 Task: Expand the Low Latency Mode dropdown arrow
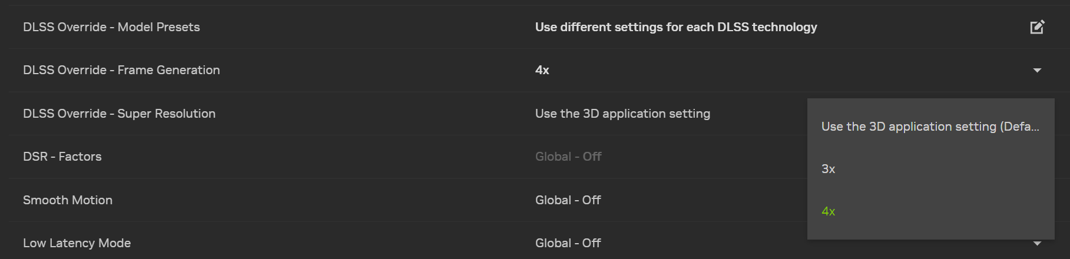[x=1037, y=244]
